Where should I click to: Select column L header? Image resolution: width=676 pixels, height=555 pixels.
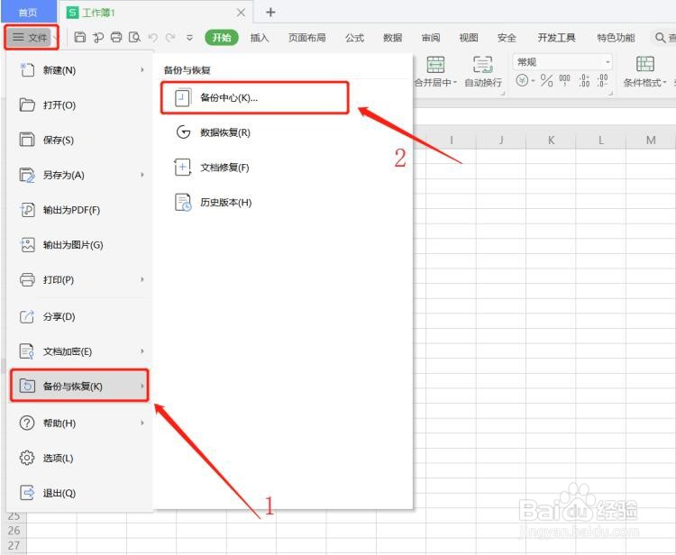[600, 140]
